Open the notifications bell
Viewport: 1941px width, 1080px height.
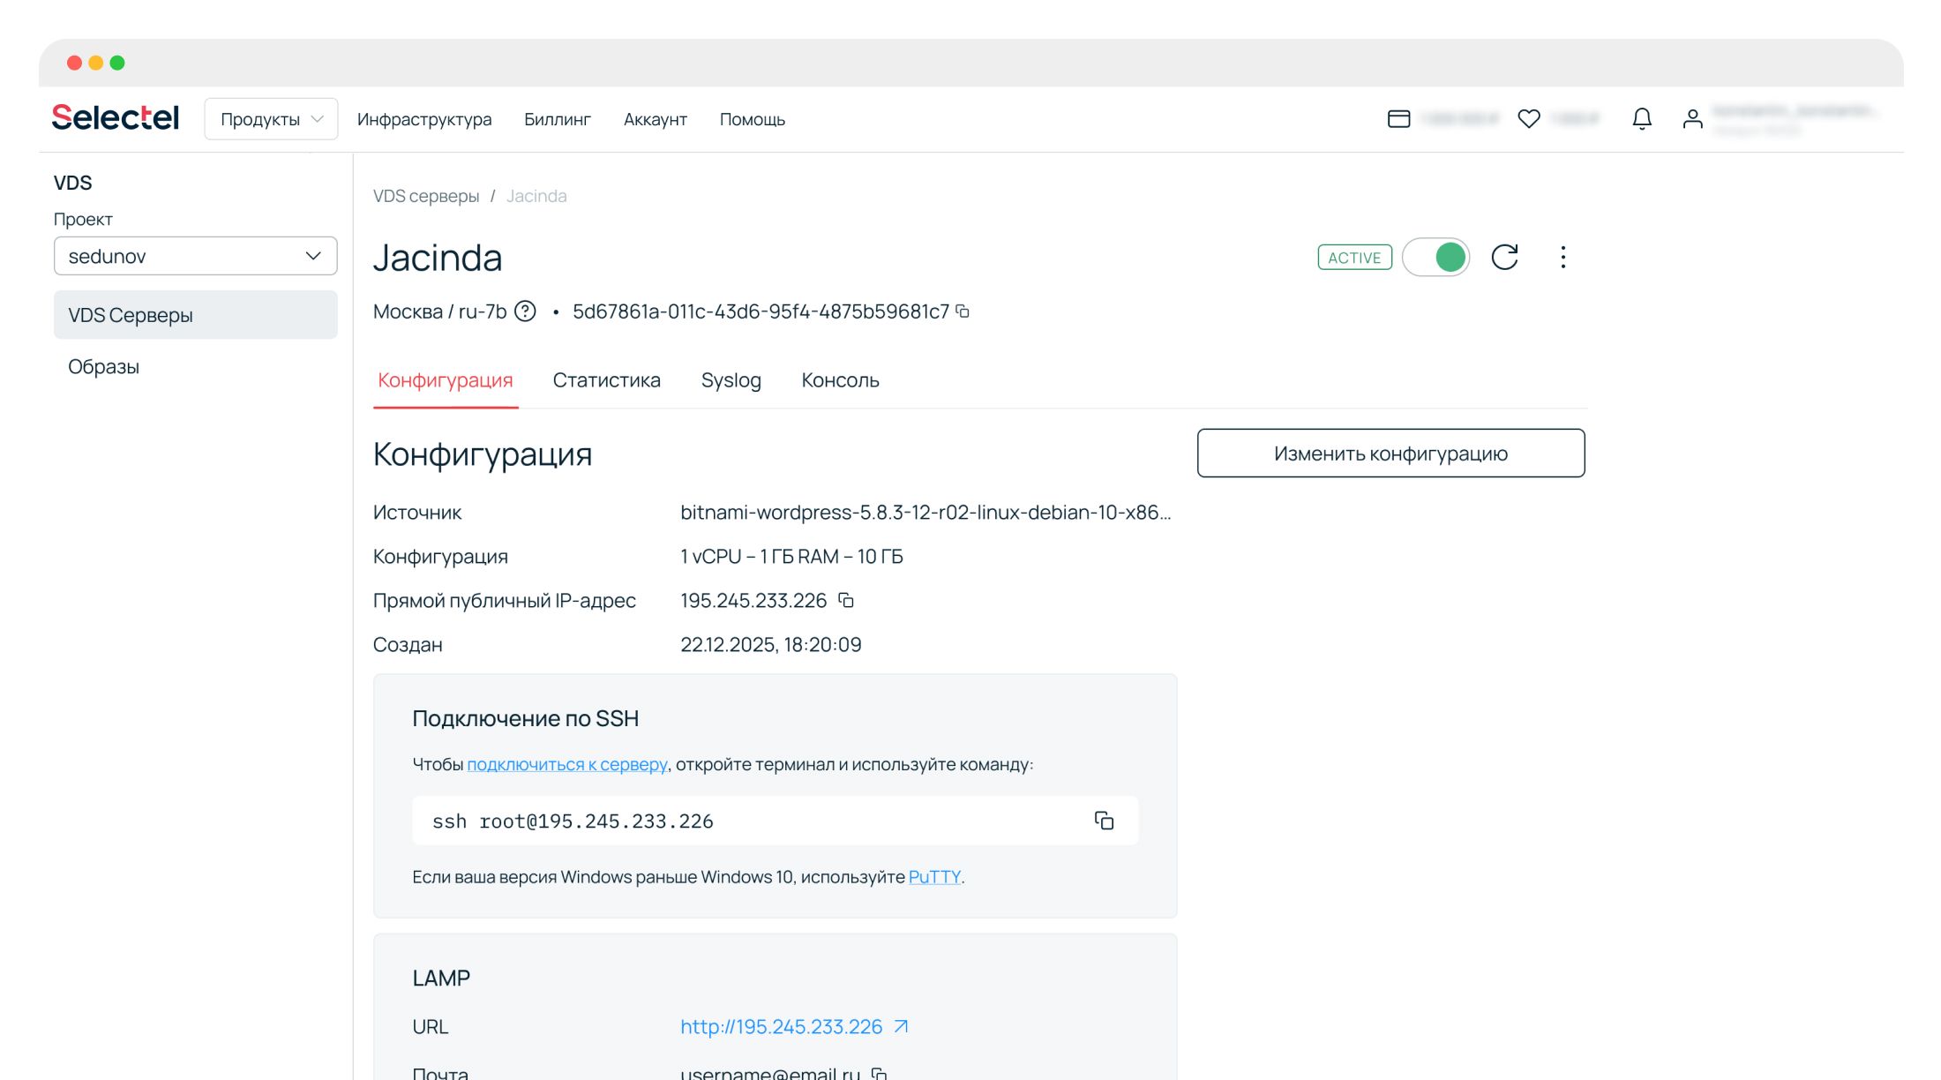pyautogui.click(x=1641, y=119)
